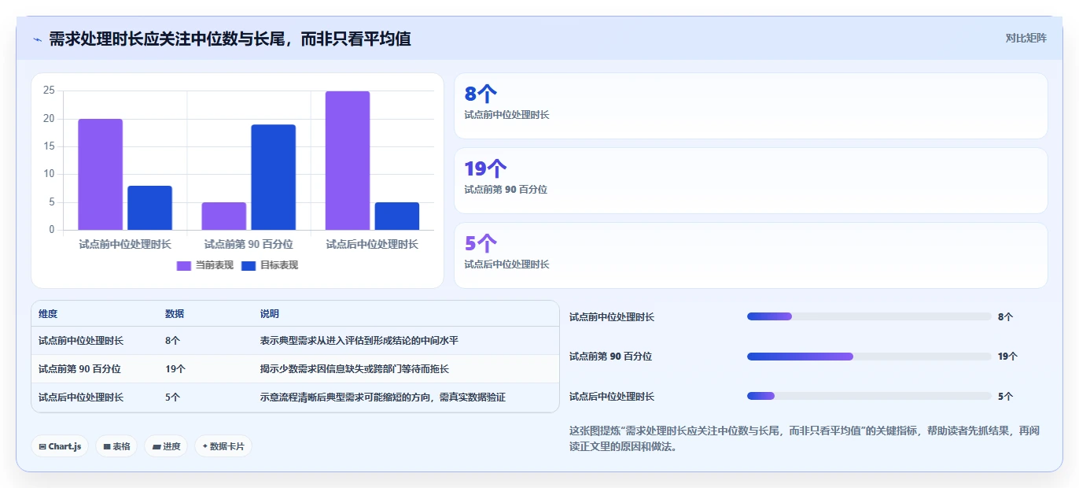Select the 进度 tag chip

point(166,446)
